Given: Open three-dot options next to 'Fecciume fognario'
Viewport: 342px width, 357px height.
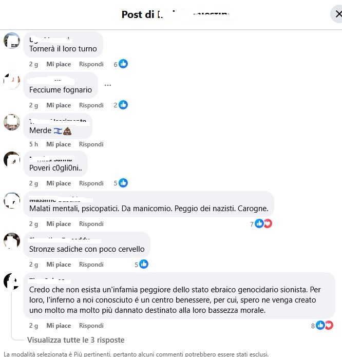Looking at the screenshot, I should [x=108, y=85].
